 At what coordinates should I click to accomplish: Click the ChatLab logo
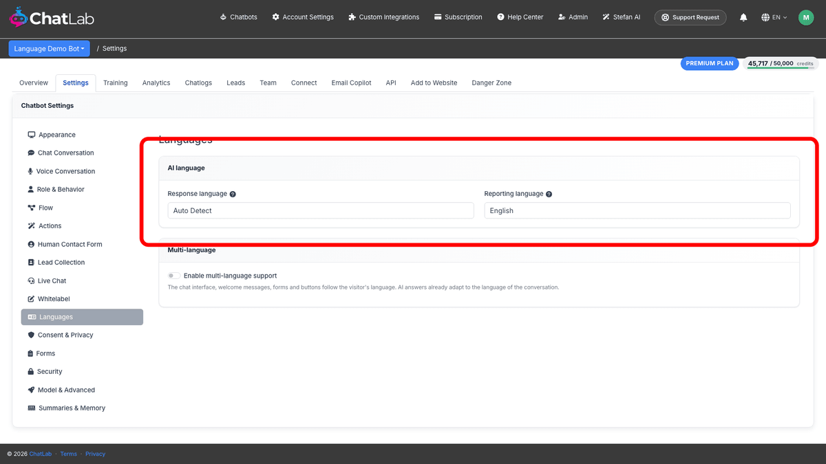pyautogui.click(x=52, y=18)
